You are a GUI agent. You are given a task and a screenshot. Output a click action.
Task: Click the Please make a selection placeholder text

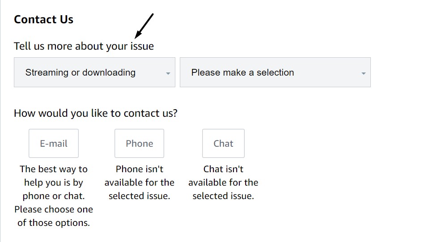242,72
